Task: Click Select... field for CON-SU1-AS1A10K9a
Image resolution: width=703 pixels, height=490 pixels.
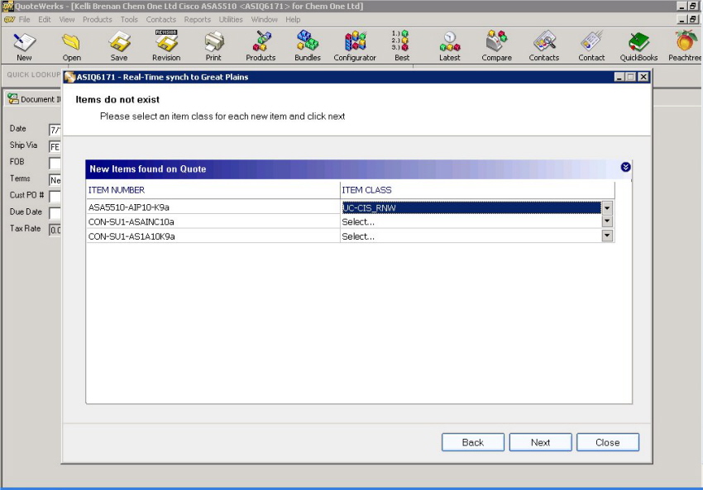Action: click(471, 236)
